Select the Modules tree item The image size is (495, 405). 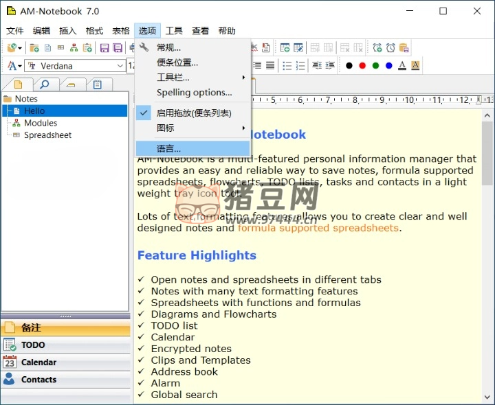41,123
